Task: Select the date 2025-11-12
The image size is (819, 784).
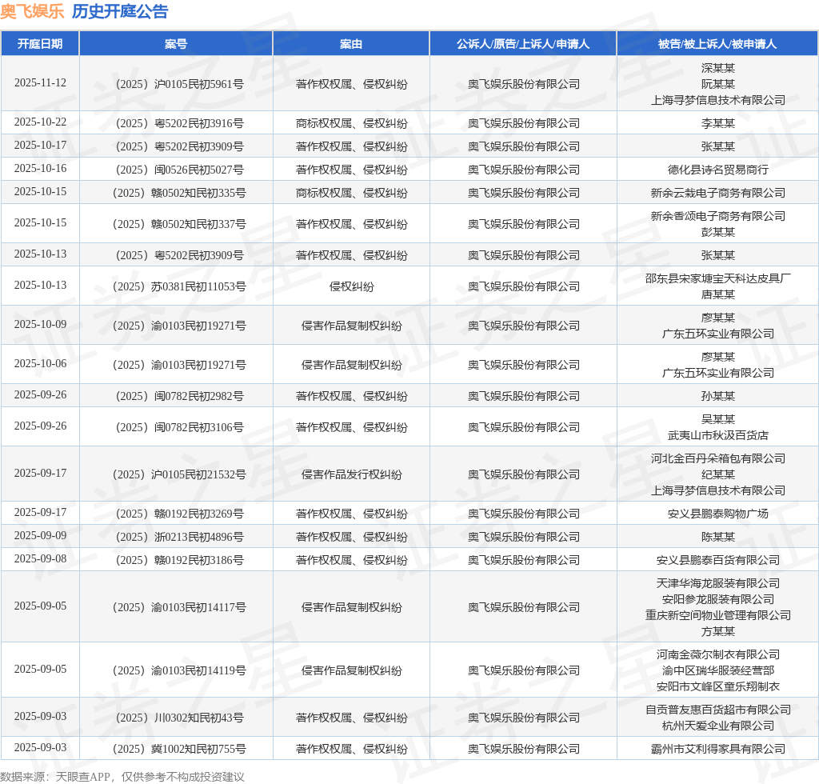Action: (x=40, y=83)
